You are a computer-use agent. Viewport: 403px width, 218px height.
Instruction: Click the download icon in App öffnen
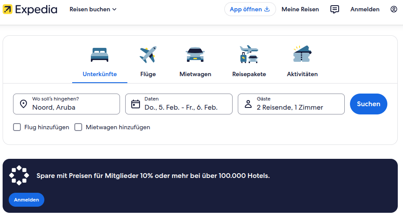267,9
